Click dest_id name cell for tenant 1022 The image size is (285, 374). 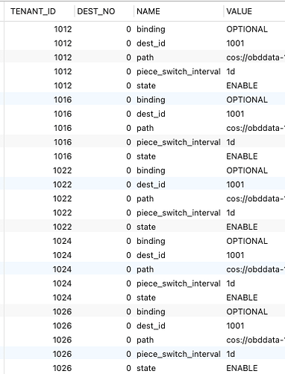coord(151,185)
